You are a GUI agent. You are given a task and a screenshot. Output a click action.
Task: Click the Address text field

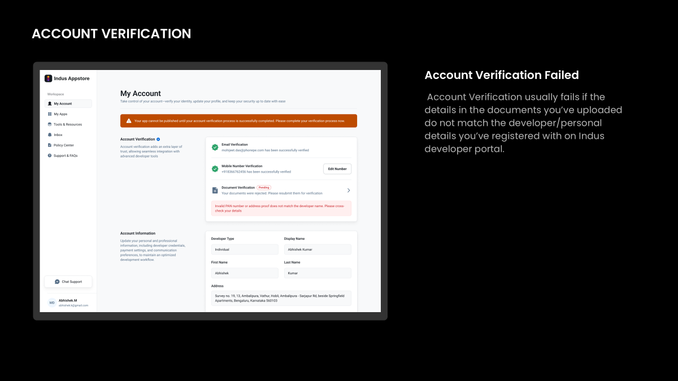pos(281,298)
